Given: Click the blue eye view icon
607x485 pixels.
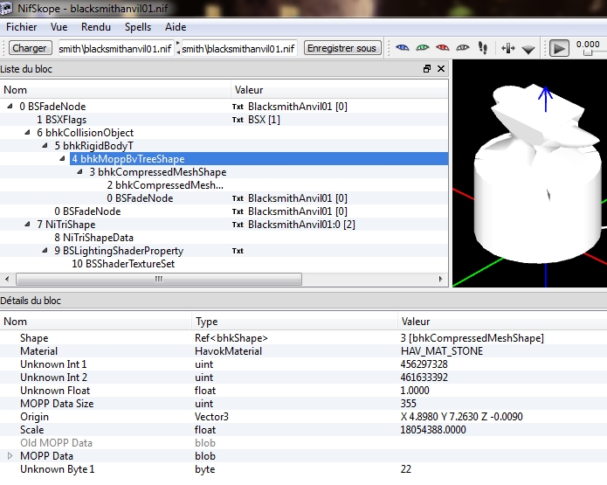Looking at the screenshot, I should coord(403,48).
